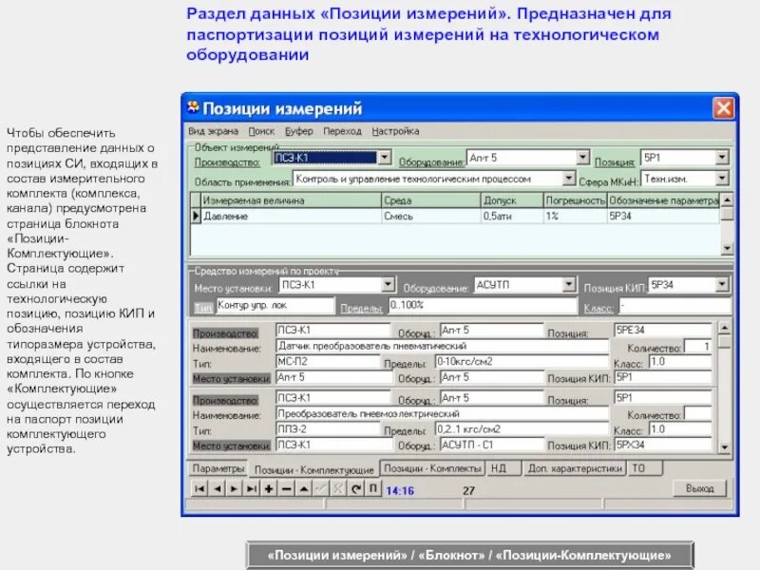Open the Буфер menu
The width and height of the screenshot is (760, 570).
tap(298, 131)
